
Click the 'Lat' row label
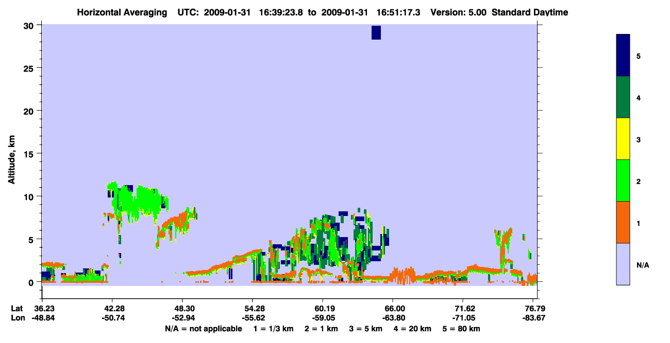(17, 309)
